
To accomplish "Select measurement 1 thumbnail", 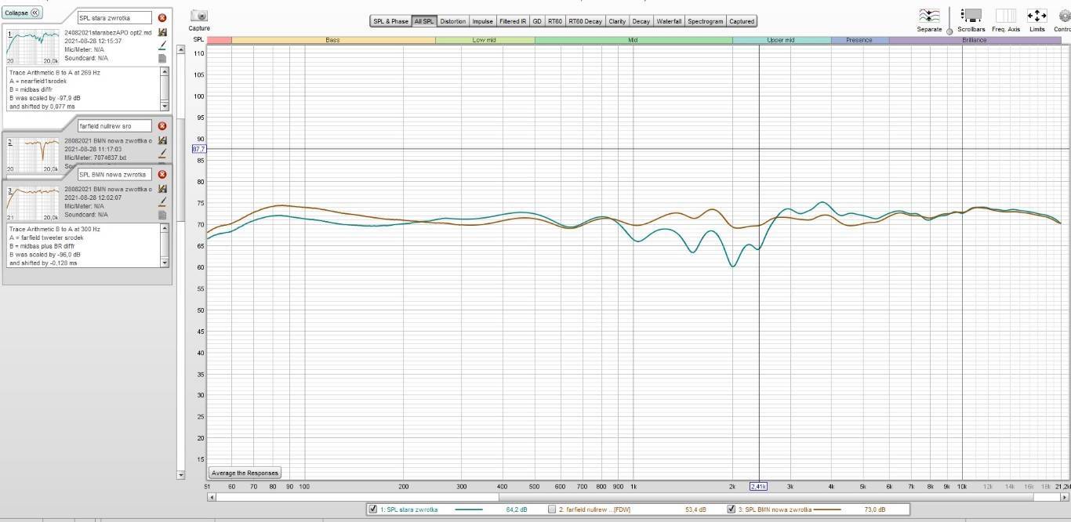I will (33, 45).
